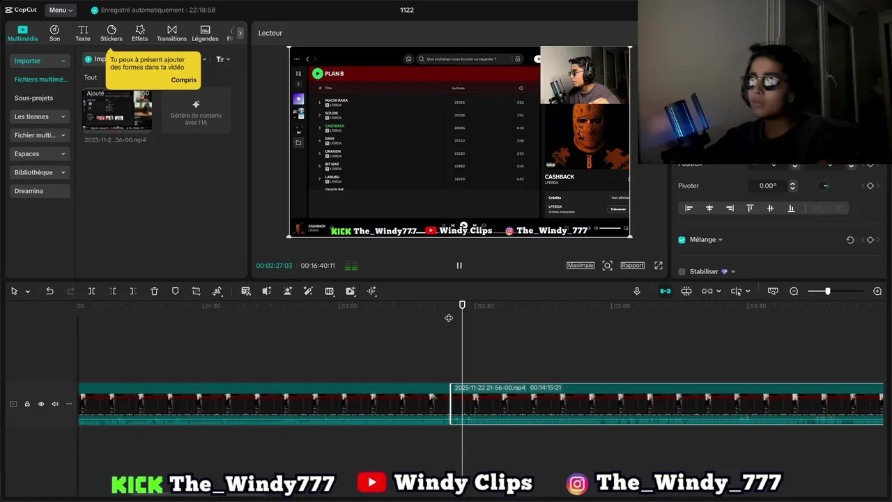Toggle the main track magnet
The width and height of the screenshot is (892, 502).
666,291
